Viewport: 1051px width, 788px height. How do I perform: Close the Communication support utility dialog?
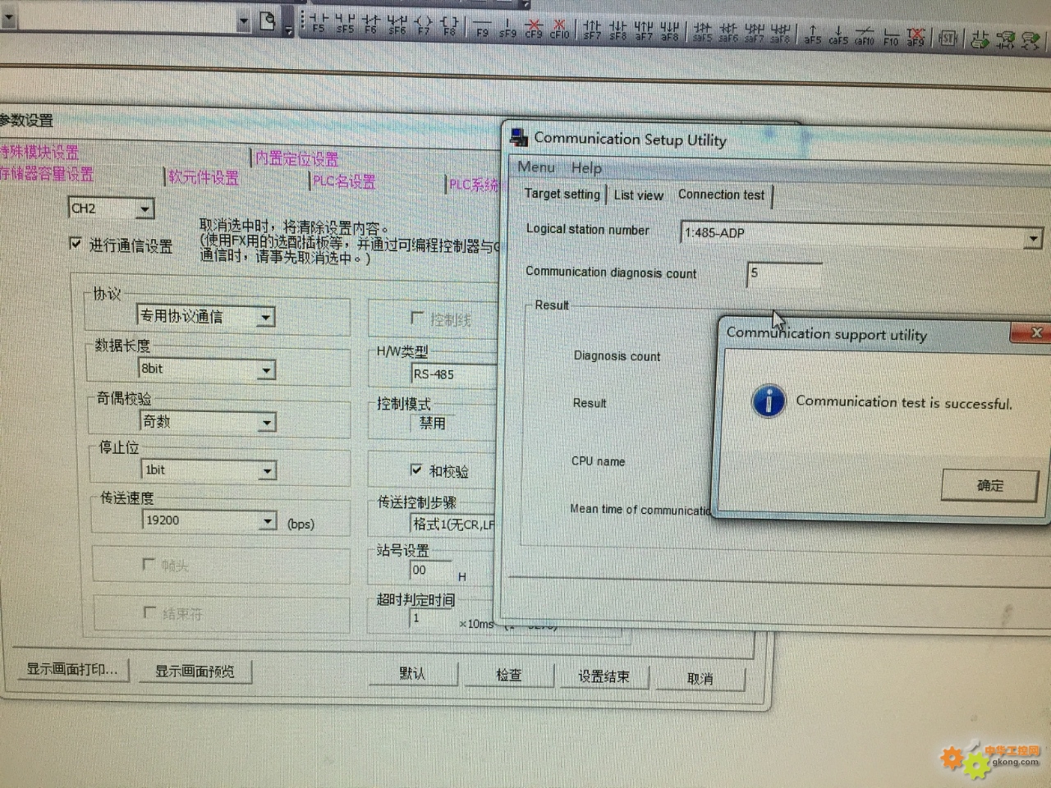pyautogui.click(x=1035, y=333)
